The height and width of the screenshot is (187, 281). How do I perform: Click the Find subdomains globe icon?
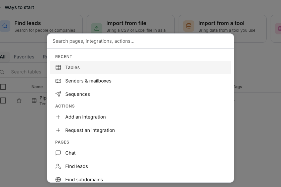coord(58,179)
